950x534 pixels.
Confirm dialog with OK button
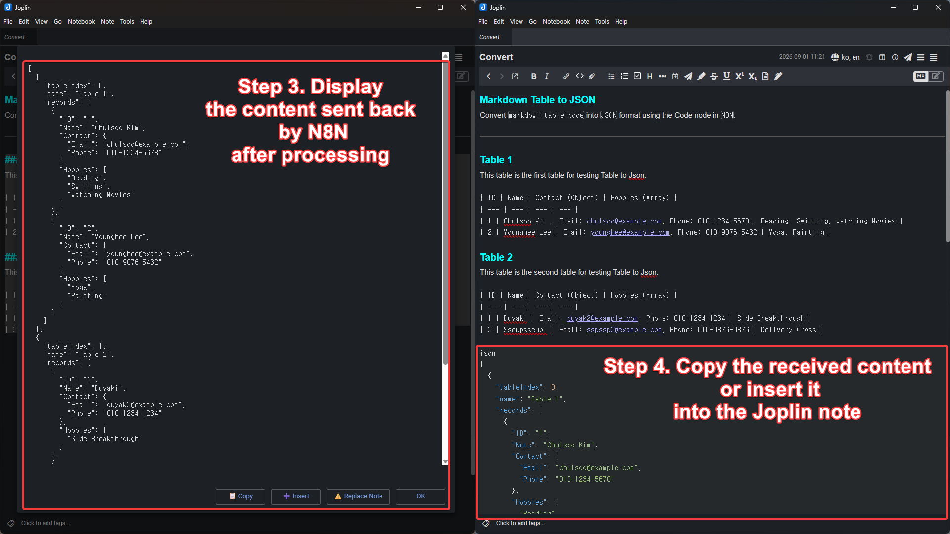pyautogui.click(x=421, y=496)
